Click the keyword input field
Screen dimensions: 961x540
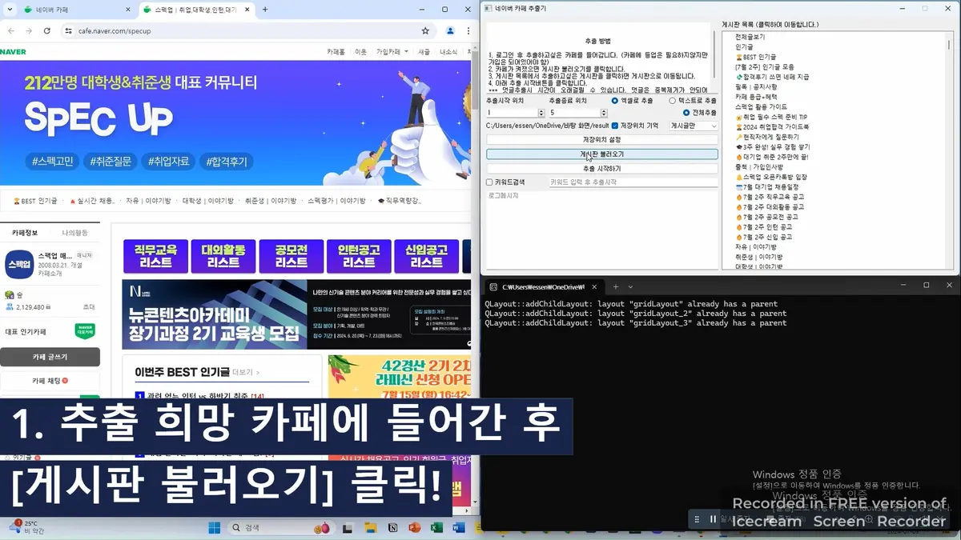633,182
